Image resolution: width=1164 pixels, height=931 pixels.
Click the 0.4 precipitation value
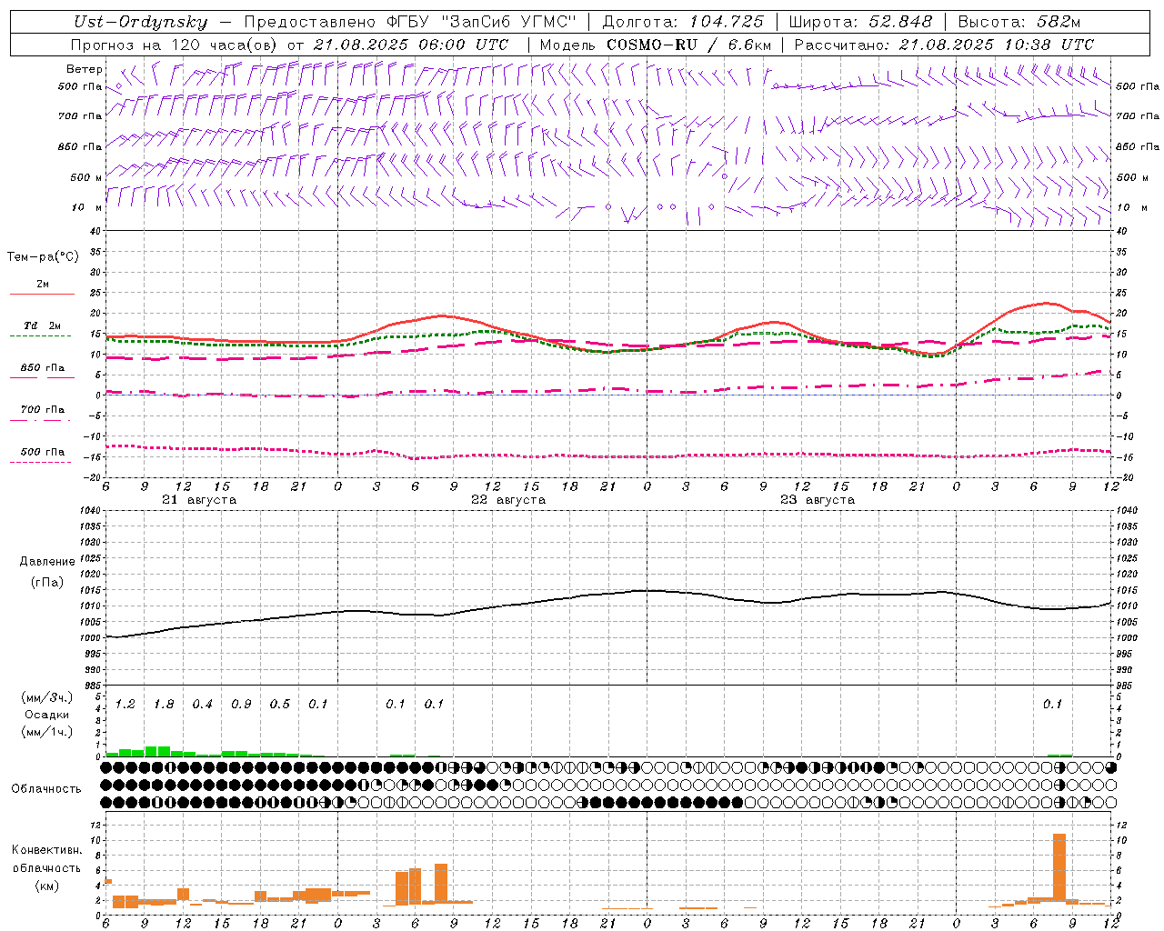202,704
